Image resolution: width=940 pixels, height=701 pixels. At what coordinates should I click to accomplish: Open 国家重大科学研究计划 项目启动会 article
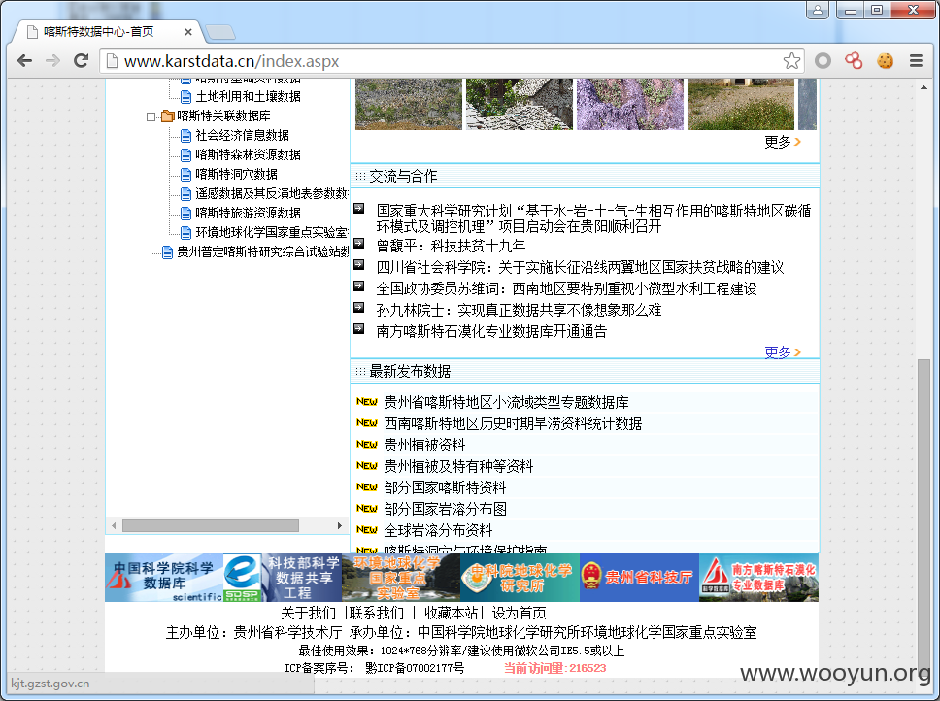pos(593,218)
